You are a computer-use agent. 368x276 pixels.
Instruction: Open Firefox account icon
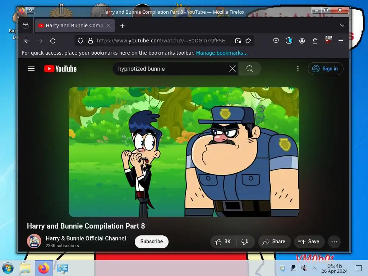point(302,41)
